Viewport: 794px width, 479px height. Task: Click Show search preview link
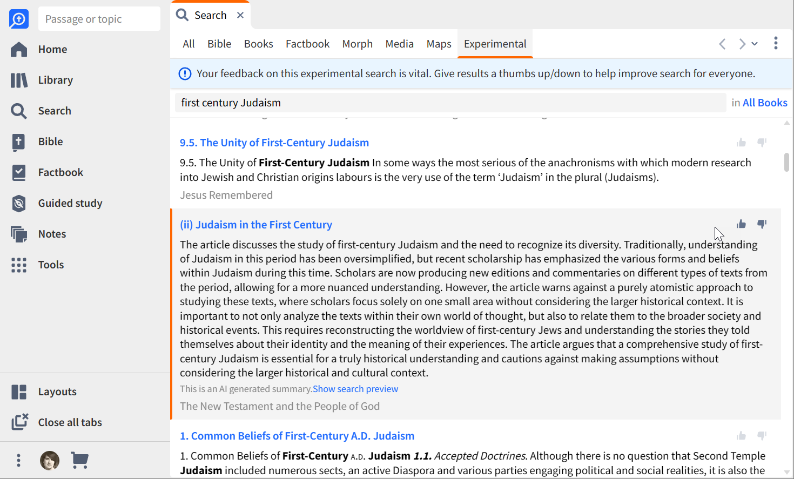coord(355,389)
